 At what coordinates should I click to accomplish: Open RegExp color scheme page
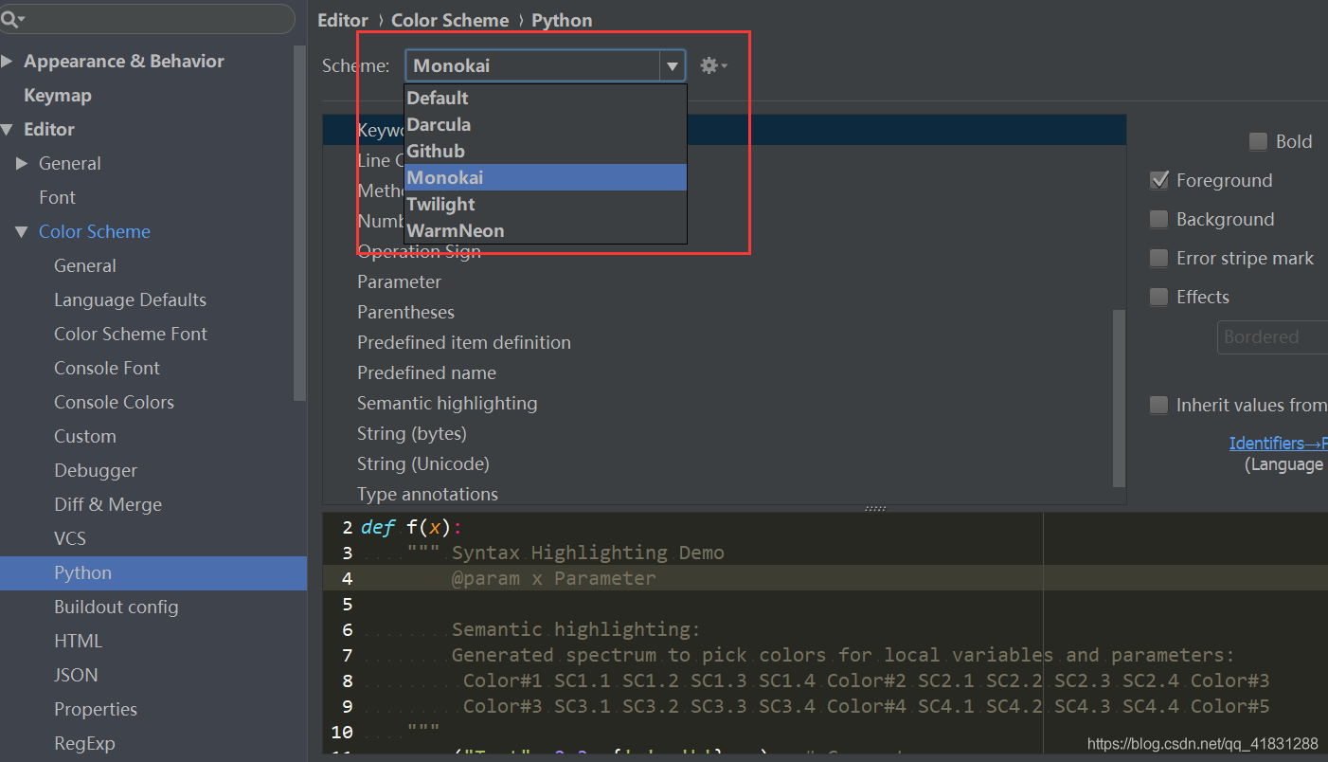(84, 743)
